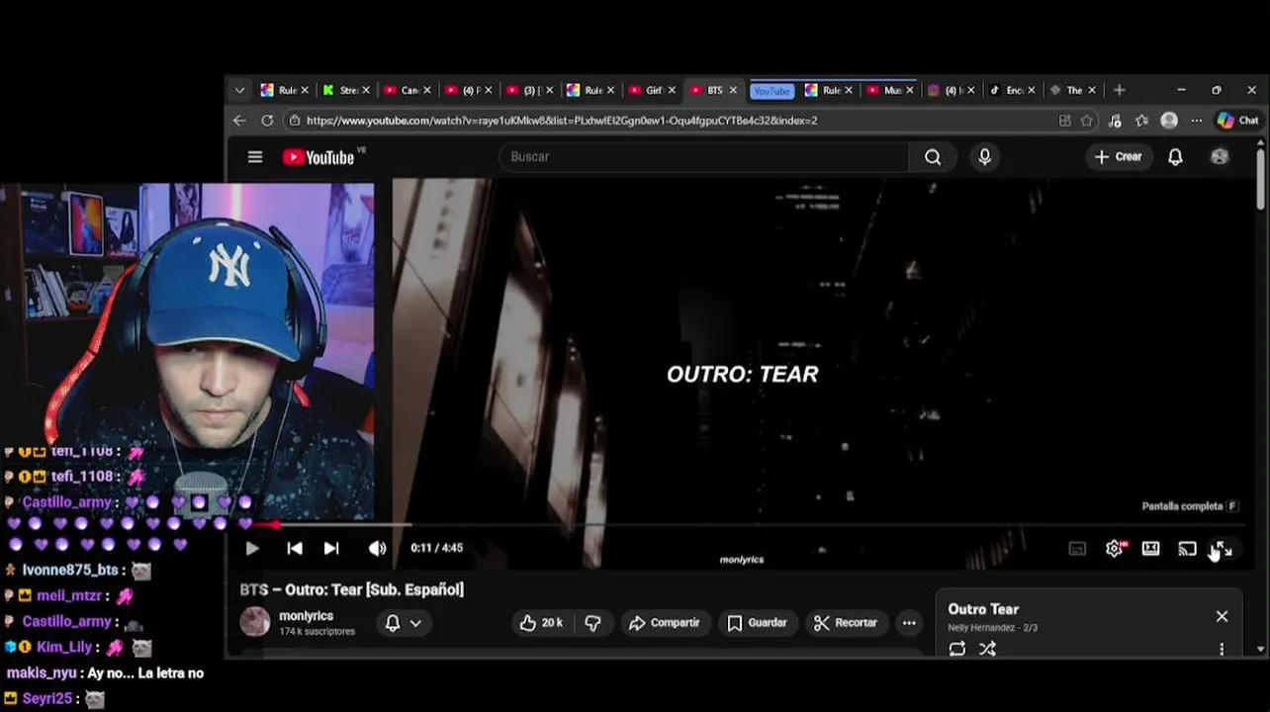Click the 174 k suscriptores text
Viewport: 1270px width, 712px height.
tap(317, 631)
